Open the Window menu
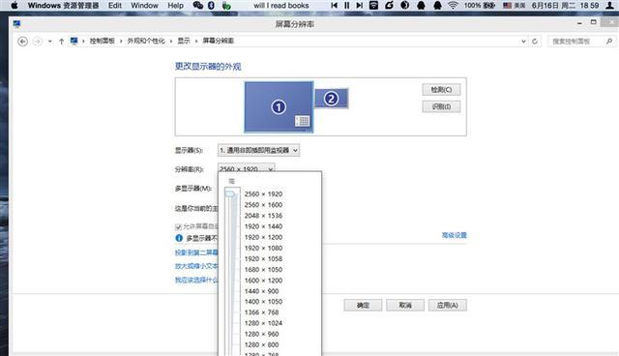Viewport: 619px width, 356px height. pyautogui.click(x=144, y=6)
